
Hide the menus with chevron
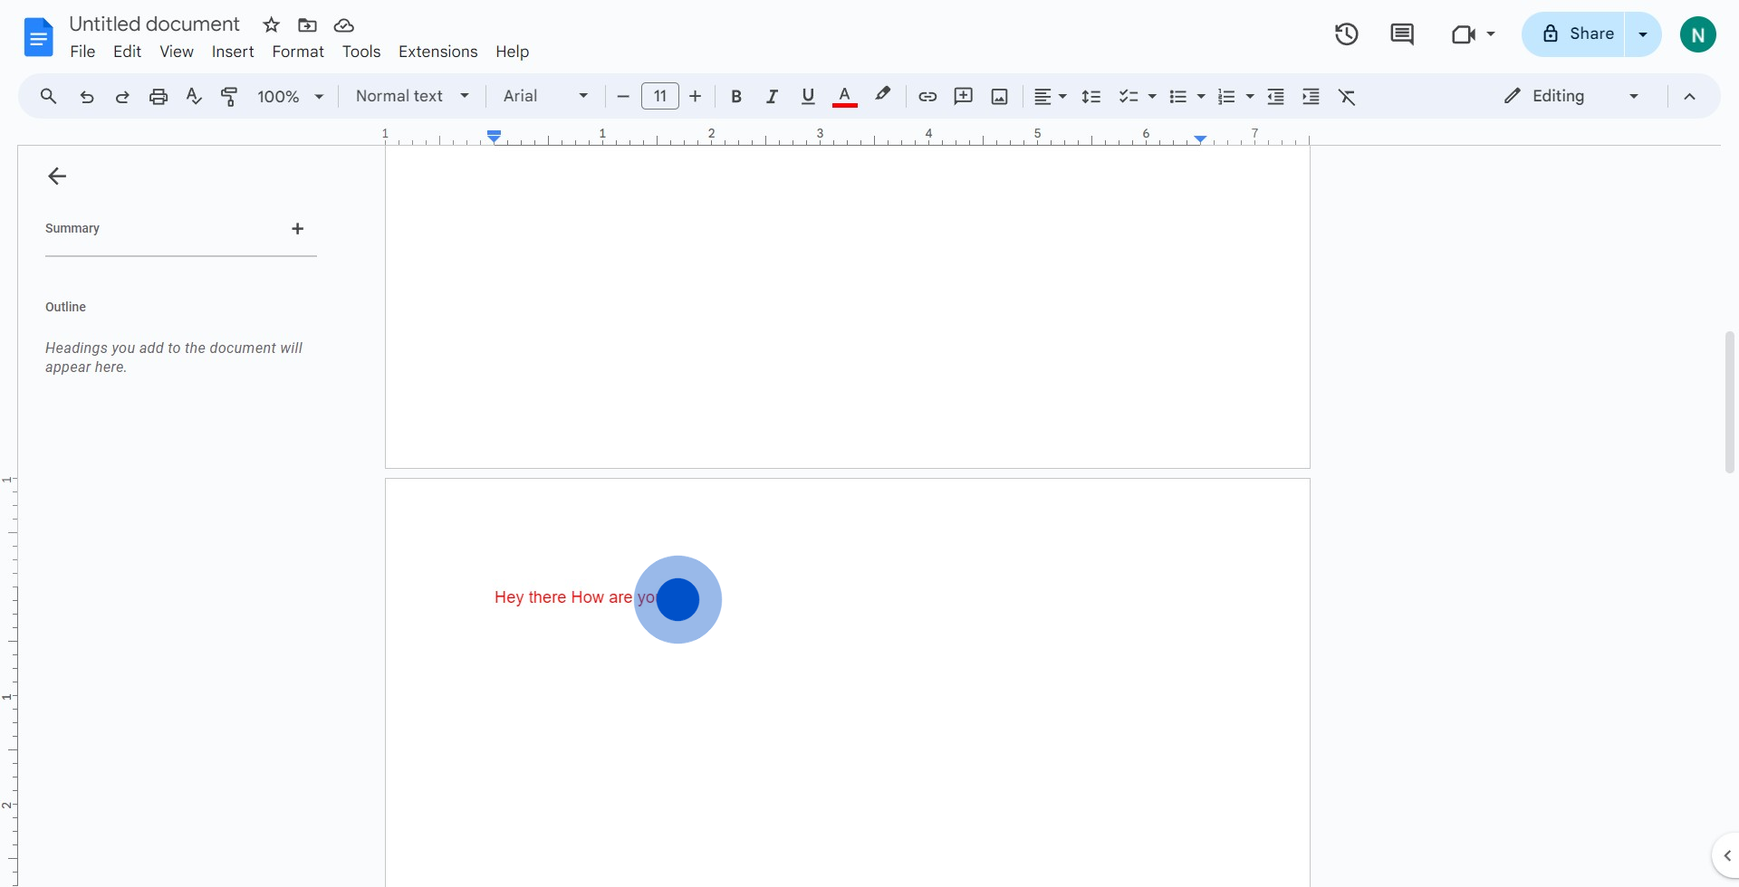click(x=1689, y=97)
